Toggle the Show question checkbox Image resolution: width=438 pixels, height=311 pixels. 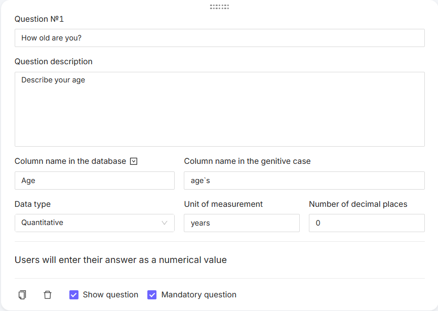tap(74, 295)
